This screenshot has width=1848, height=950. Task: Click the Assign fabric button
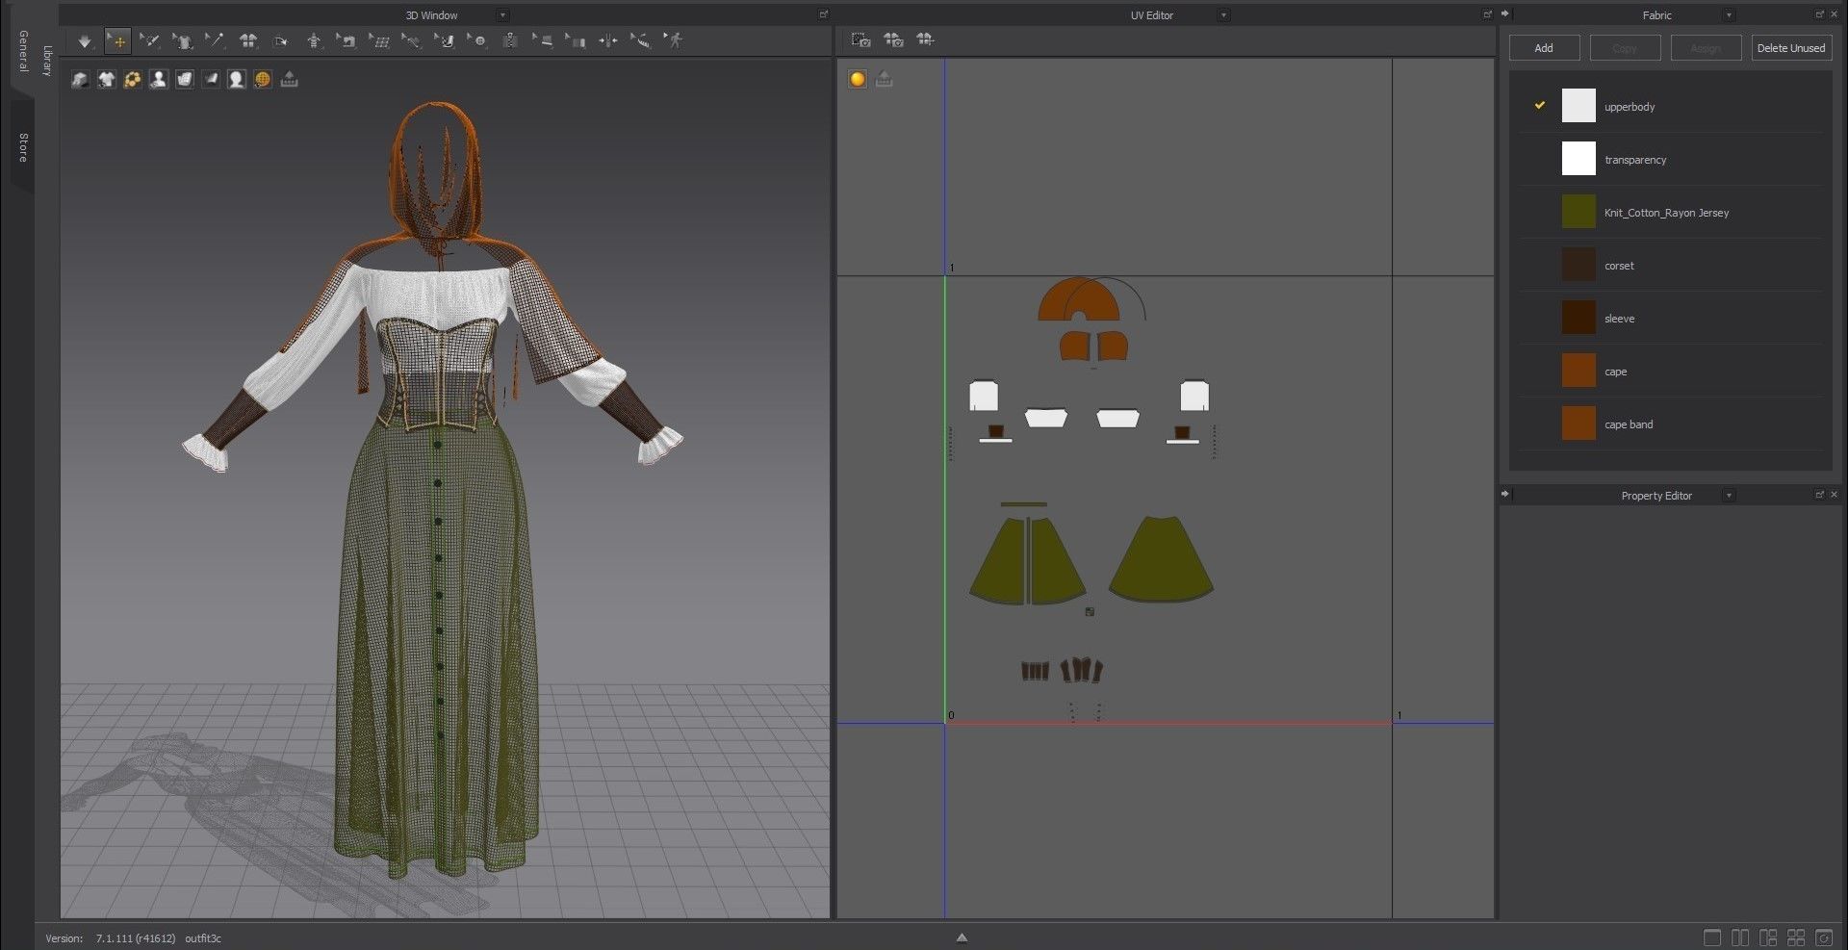point(1706,48)
